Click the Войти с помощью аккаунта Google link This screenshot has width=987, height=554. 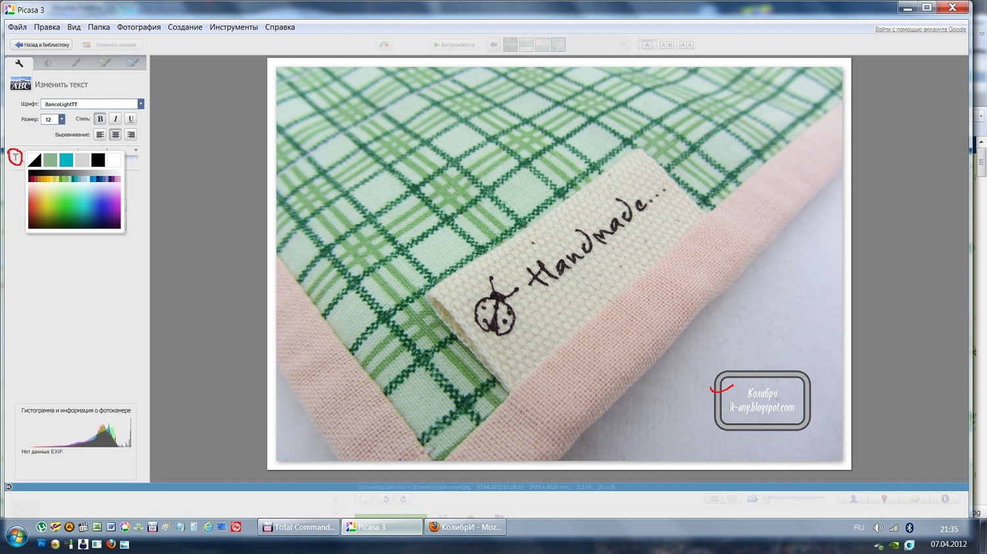pyautogui.click(x=921, y=30)
